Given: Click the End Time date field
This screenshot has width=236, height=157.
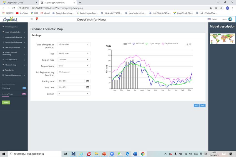Looking at the screenshot, I should [x=71, y=87].
